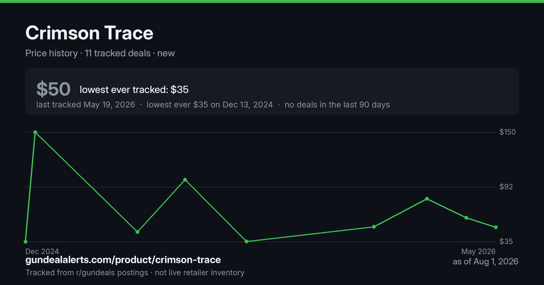544x285 pixels.
Task: Click the $150 axis label
Action: point(508,132)
